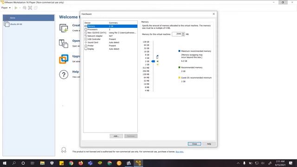Click the Memory chip icon
This screenshot has height=167, width=297.
[x=86, y=26]
